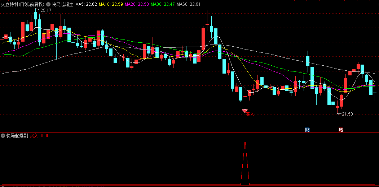Open the red 增 event marker

(341, 130)
